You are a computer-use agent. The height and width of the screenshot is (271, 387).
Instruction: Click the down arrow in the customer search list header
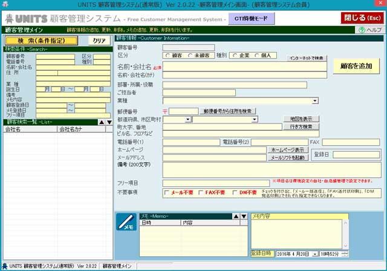click(109, 122)
